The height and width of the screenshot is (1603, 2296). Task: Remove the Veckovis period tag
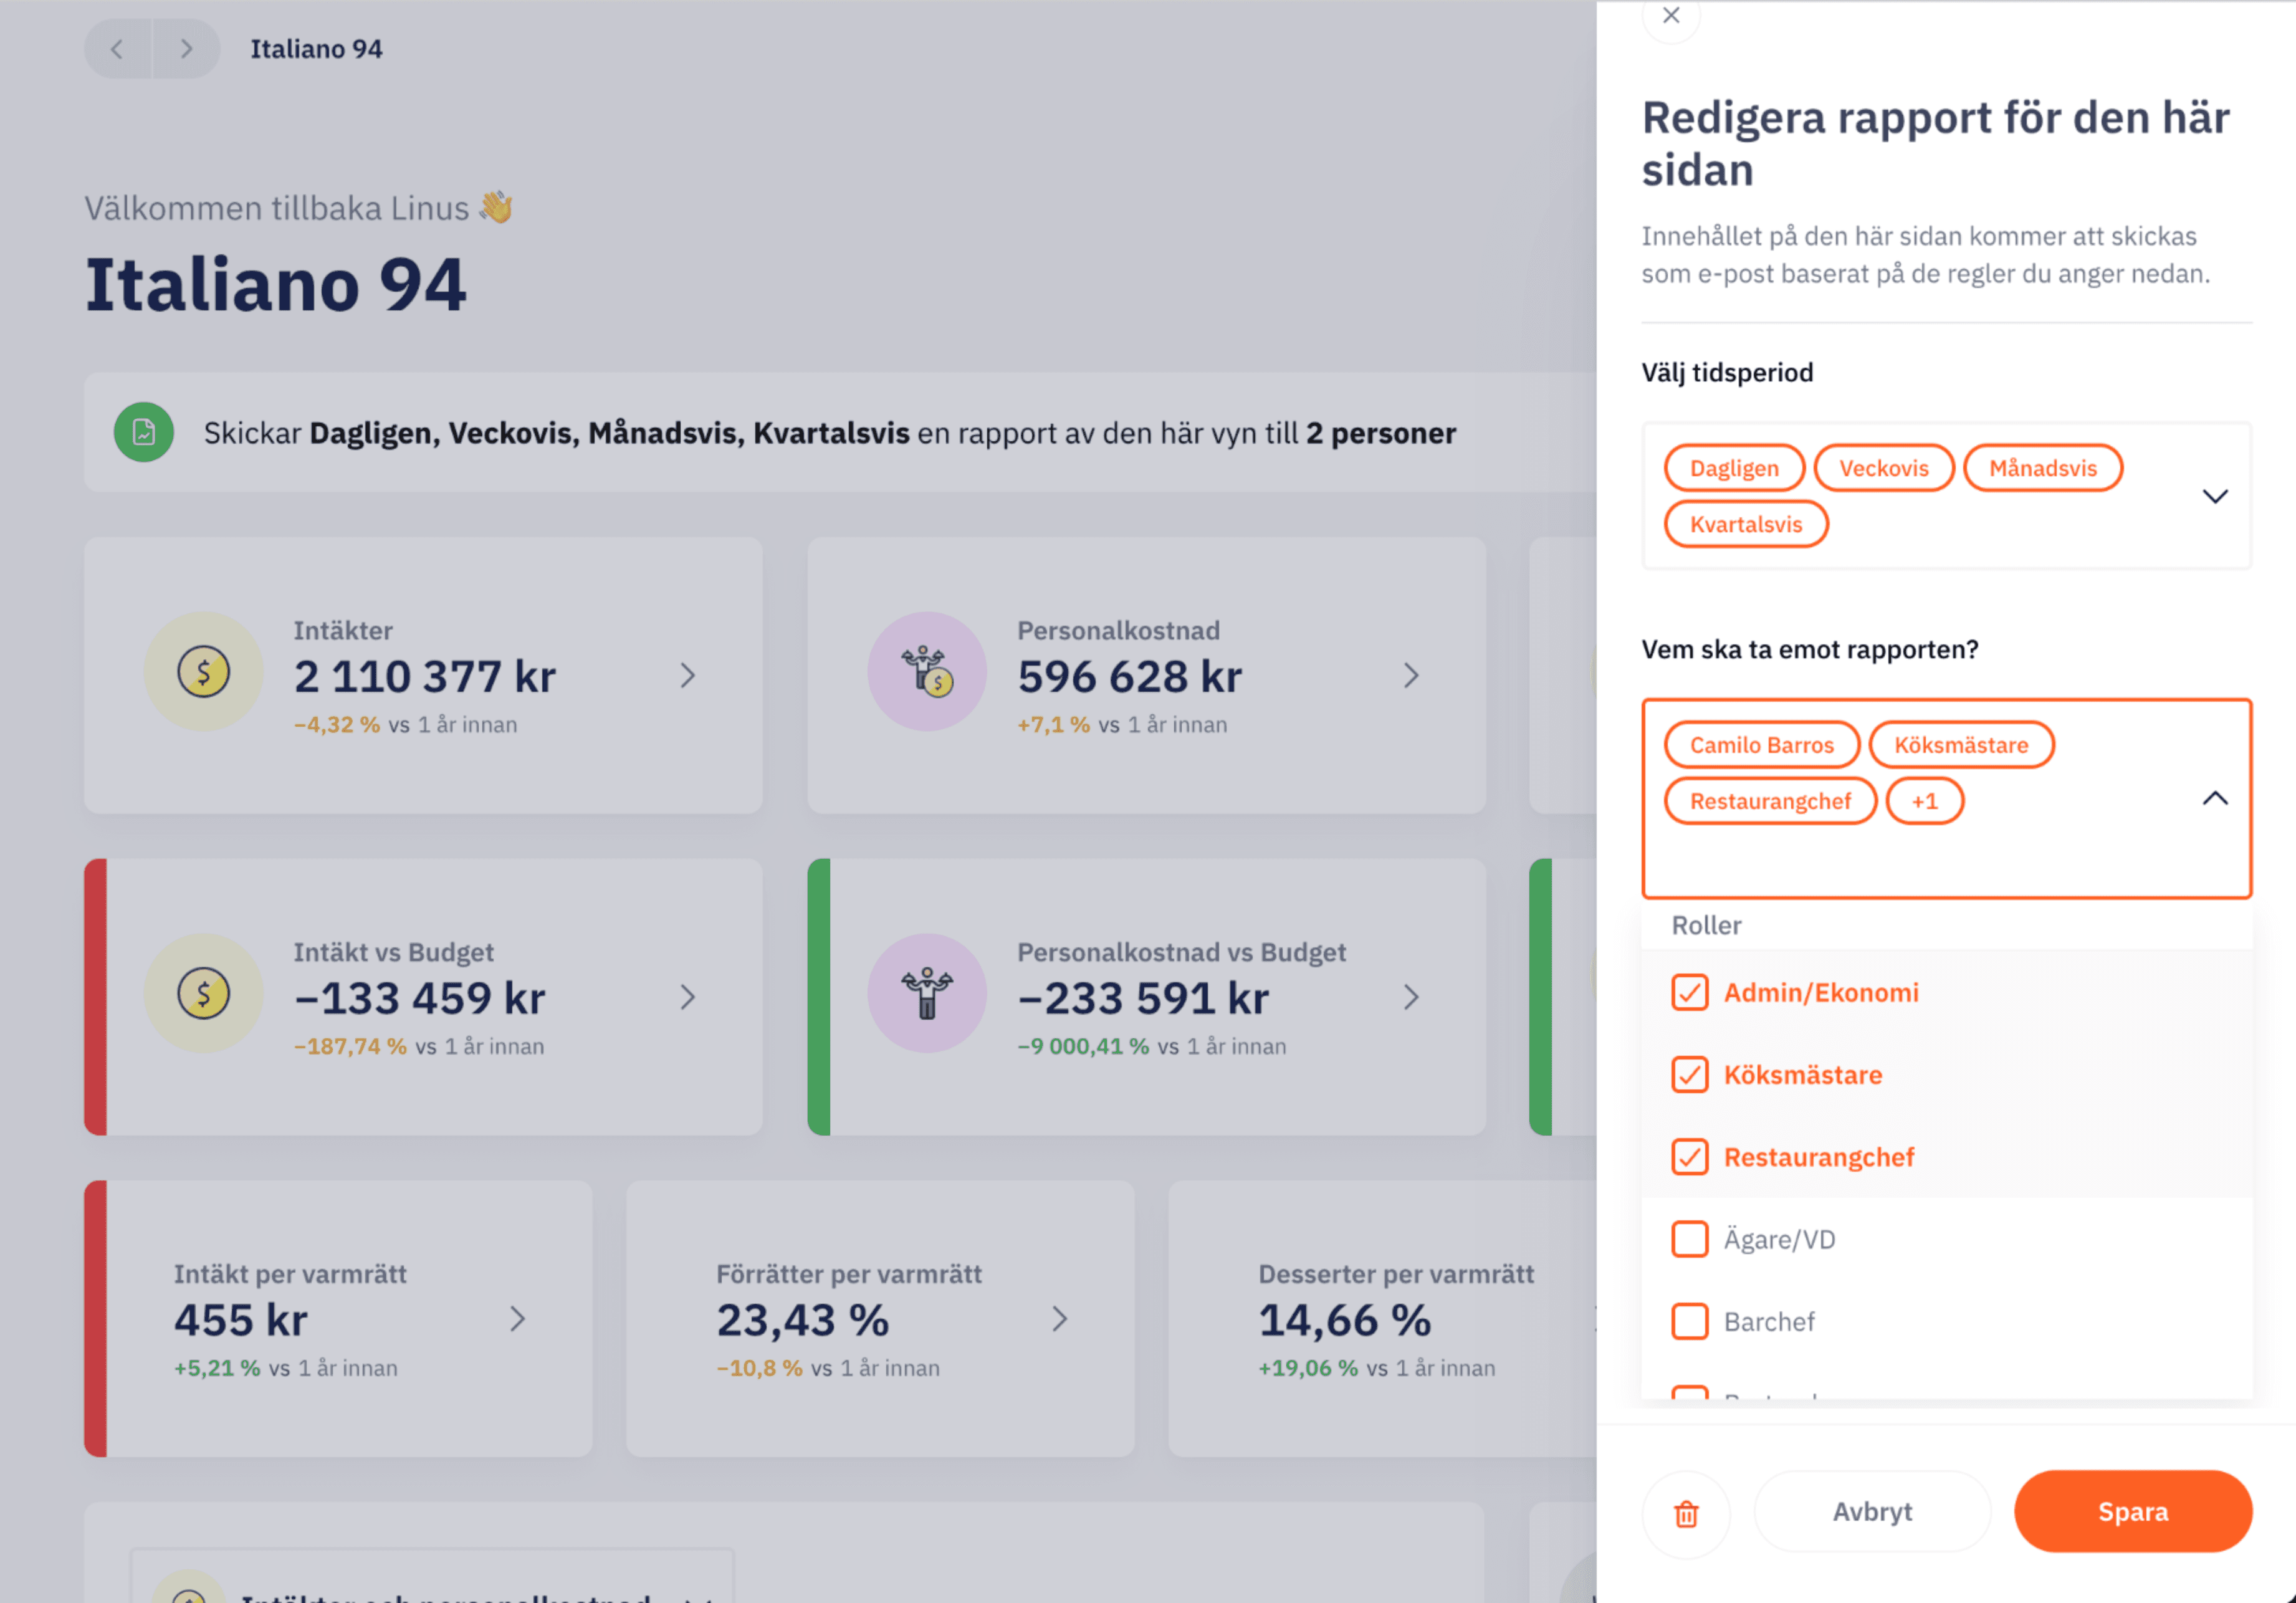pos(1884,468)
